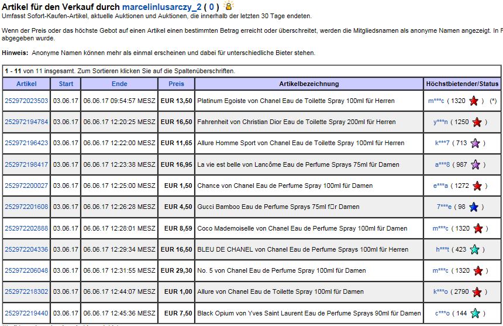Image resolution: width=503 pixels, height=326 pixels.
Task: Open item number 252972023503
Action: pyautogui.click(x=26, y=101)
